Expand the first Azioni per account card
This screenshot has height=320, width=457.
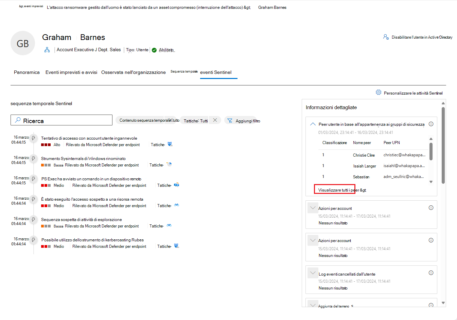coord(313,207)
